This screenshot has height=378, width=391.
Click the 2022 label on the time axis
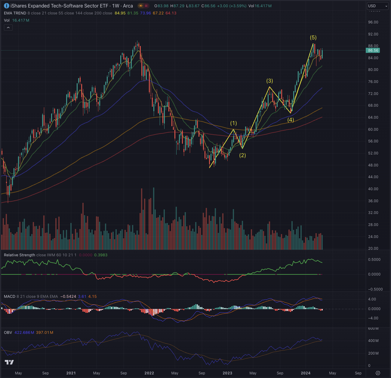149,373
